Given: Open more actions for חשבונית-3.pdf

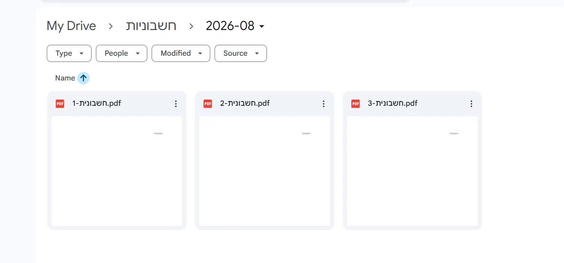Looking at the screenshot, I should (x=472, y=104).
